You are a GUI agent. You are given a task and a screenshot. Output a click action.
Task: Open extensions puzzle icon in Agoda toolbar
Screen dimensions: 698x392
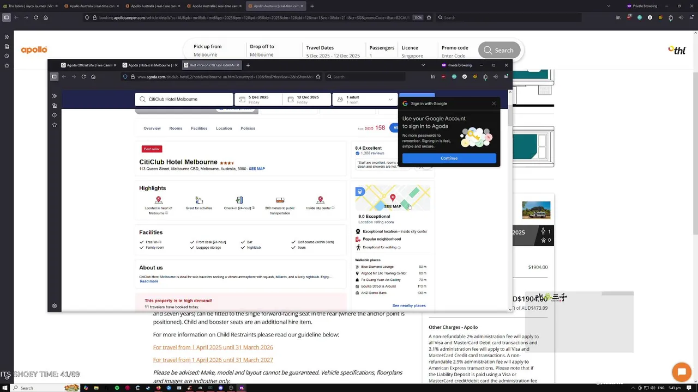coord(485,77)
